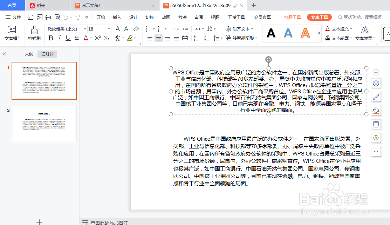Apply blue text preset style A
This screenshot has width=390, height=225.
point(288,33)
